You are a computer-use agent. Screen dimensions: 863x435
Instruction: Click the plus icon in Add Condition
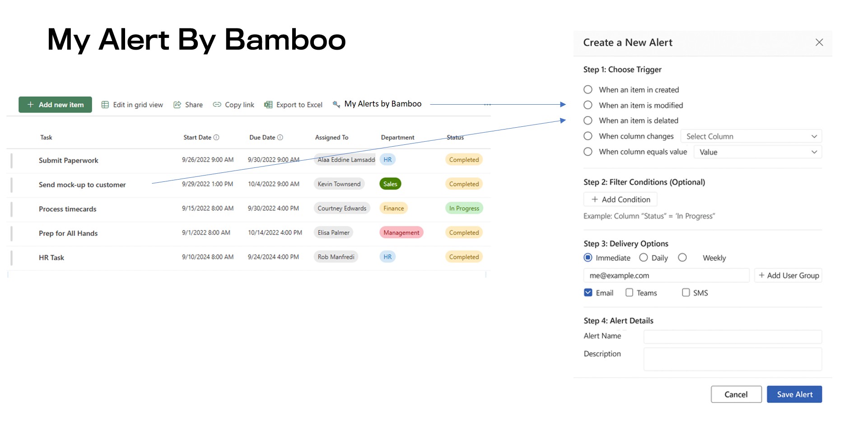tap(595, 199)
